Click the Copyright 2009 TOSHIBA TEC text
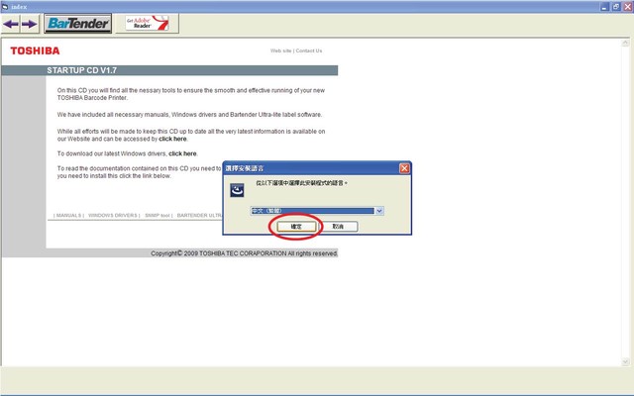 [x=245, y=253]
